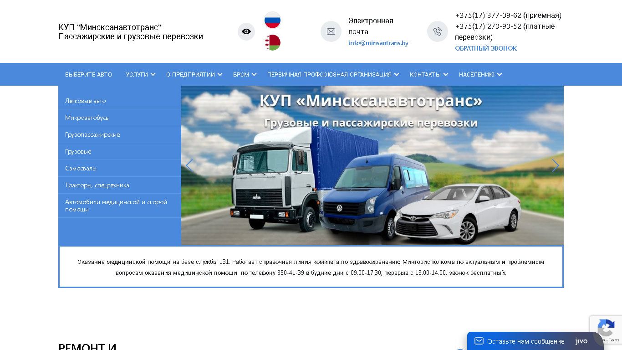Click the email envelope icon
The image size is (622, 350).
pyautogui.click(x=331, y=31)
